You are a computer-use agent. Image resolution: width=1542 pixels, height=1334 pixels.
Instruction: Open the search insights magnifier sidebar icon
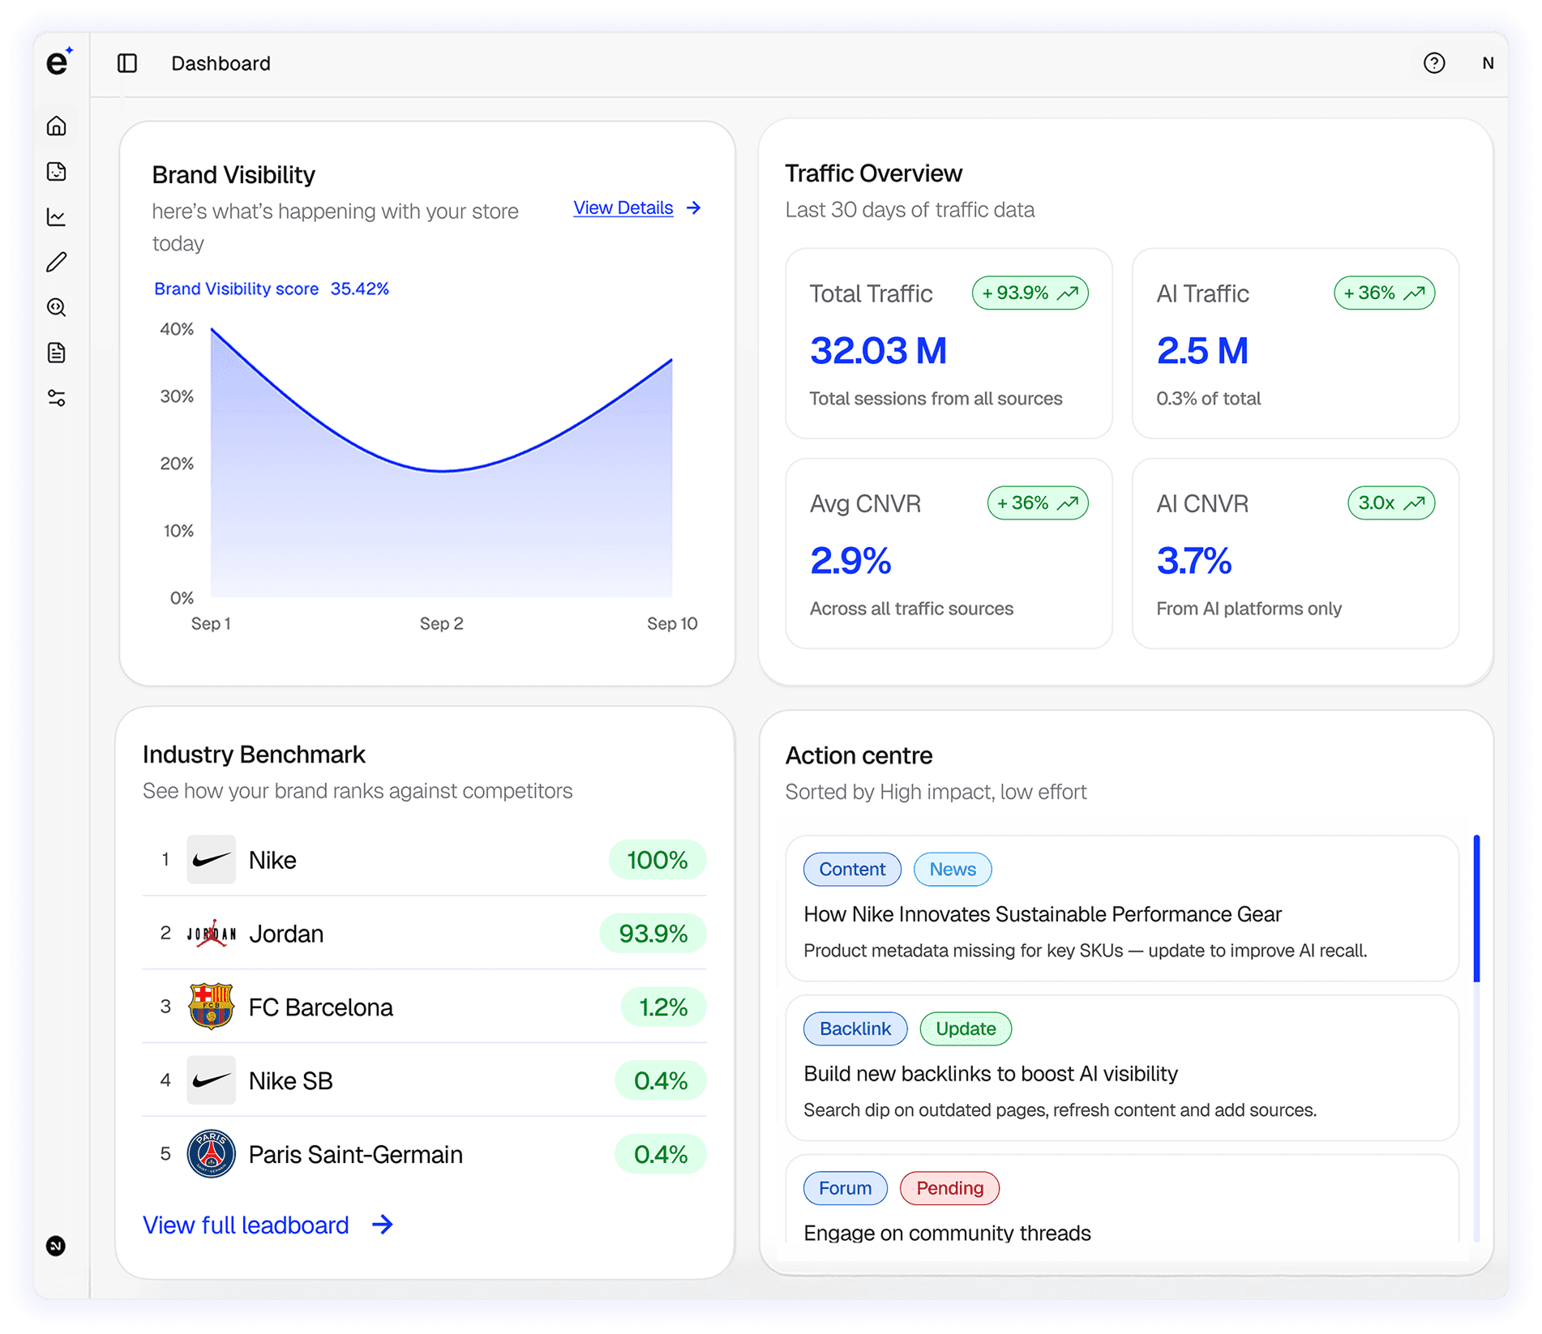57,307
